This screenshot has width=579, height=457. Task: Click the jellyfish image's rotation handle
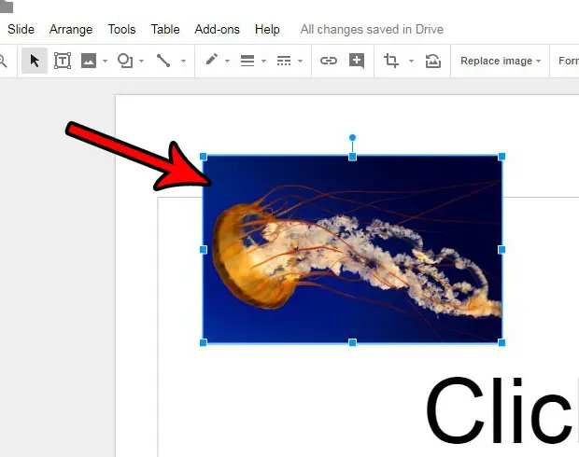point(352,138)
